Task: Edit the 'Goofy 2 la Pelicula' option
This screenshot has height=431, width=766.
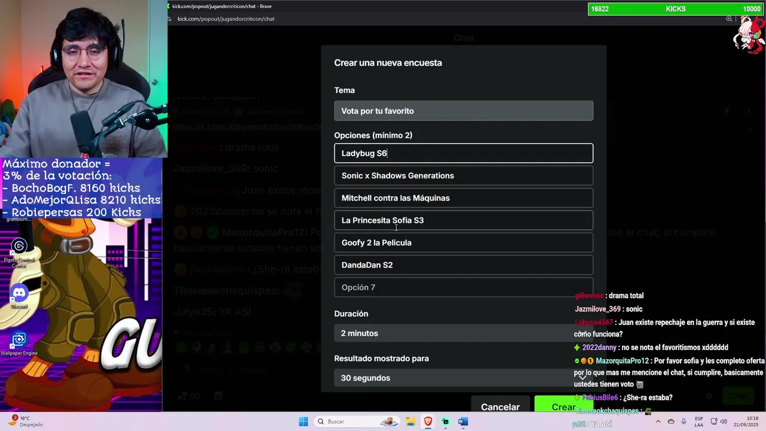Action: pyautogui.click(x=464, y=242)
